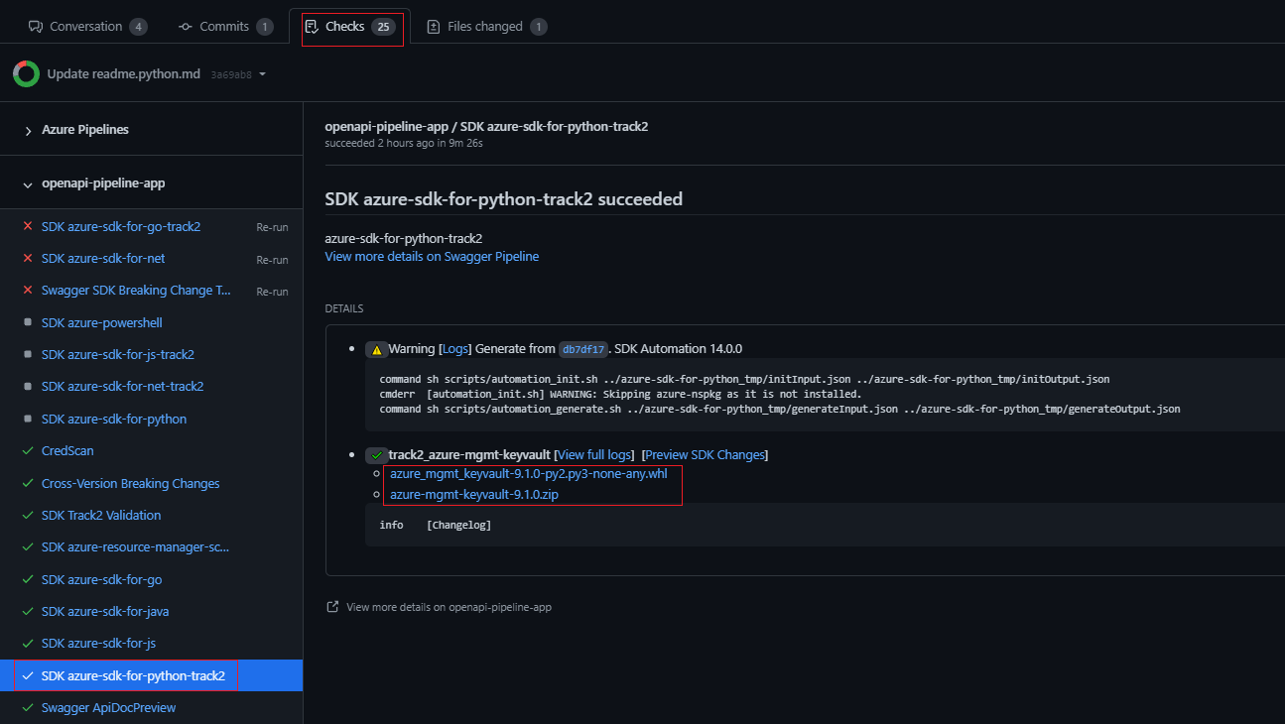1285x724 pixels.
Task: Open the commit selector dropdown arrow
Action: [262, 74]
